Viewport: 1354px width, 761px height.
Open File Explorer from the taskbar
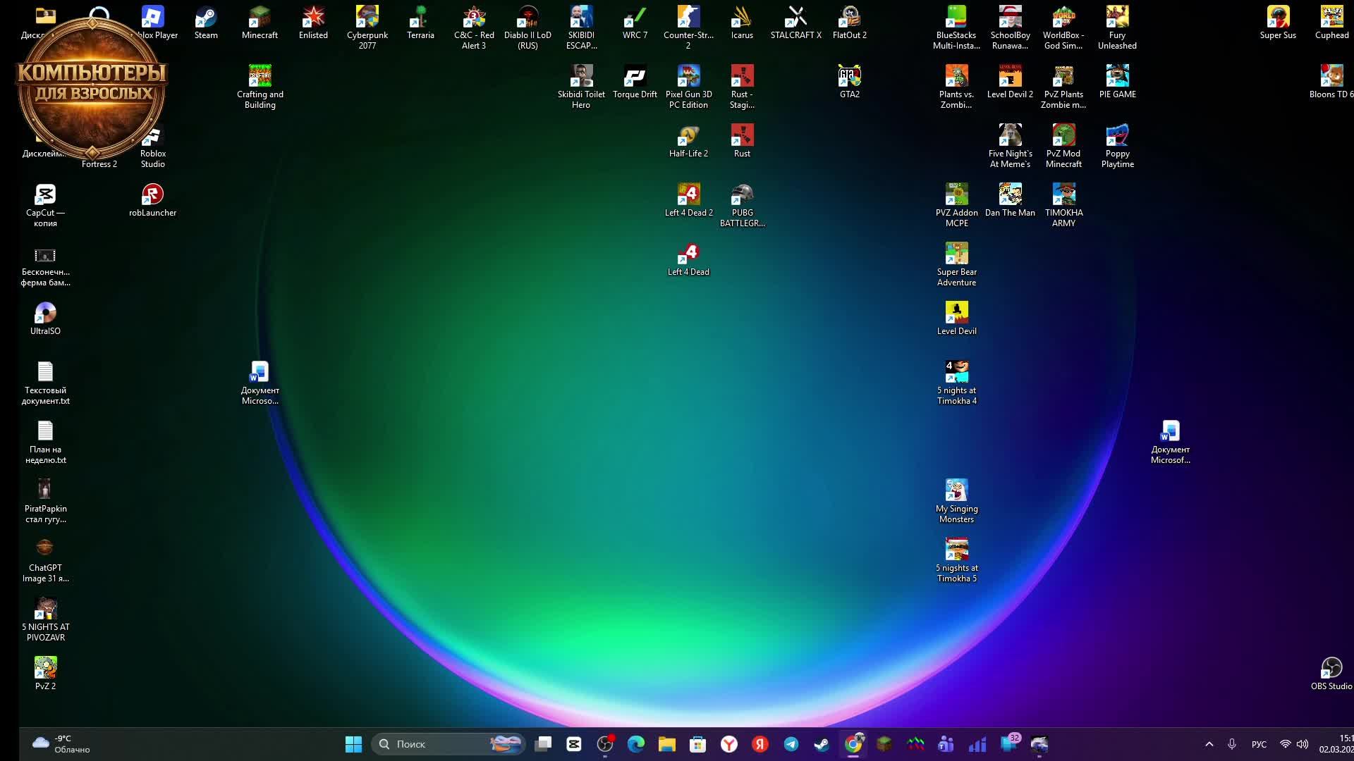pos(667,744)
